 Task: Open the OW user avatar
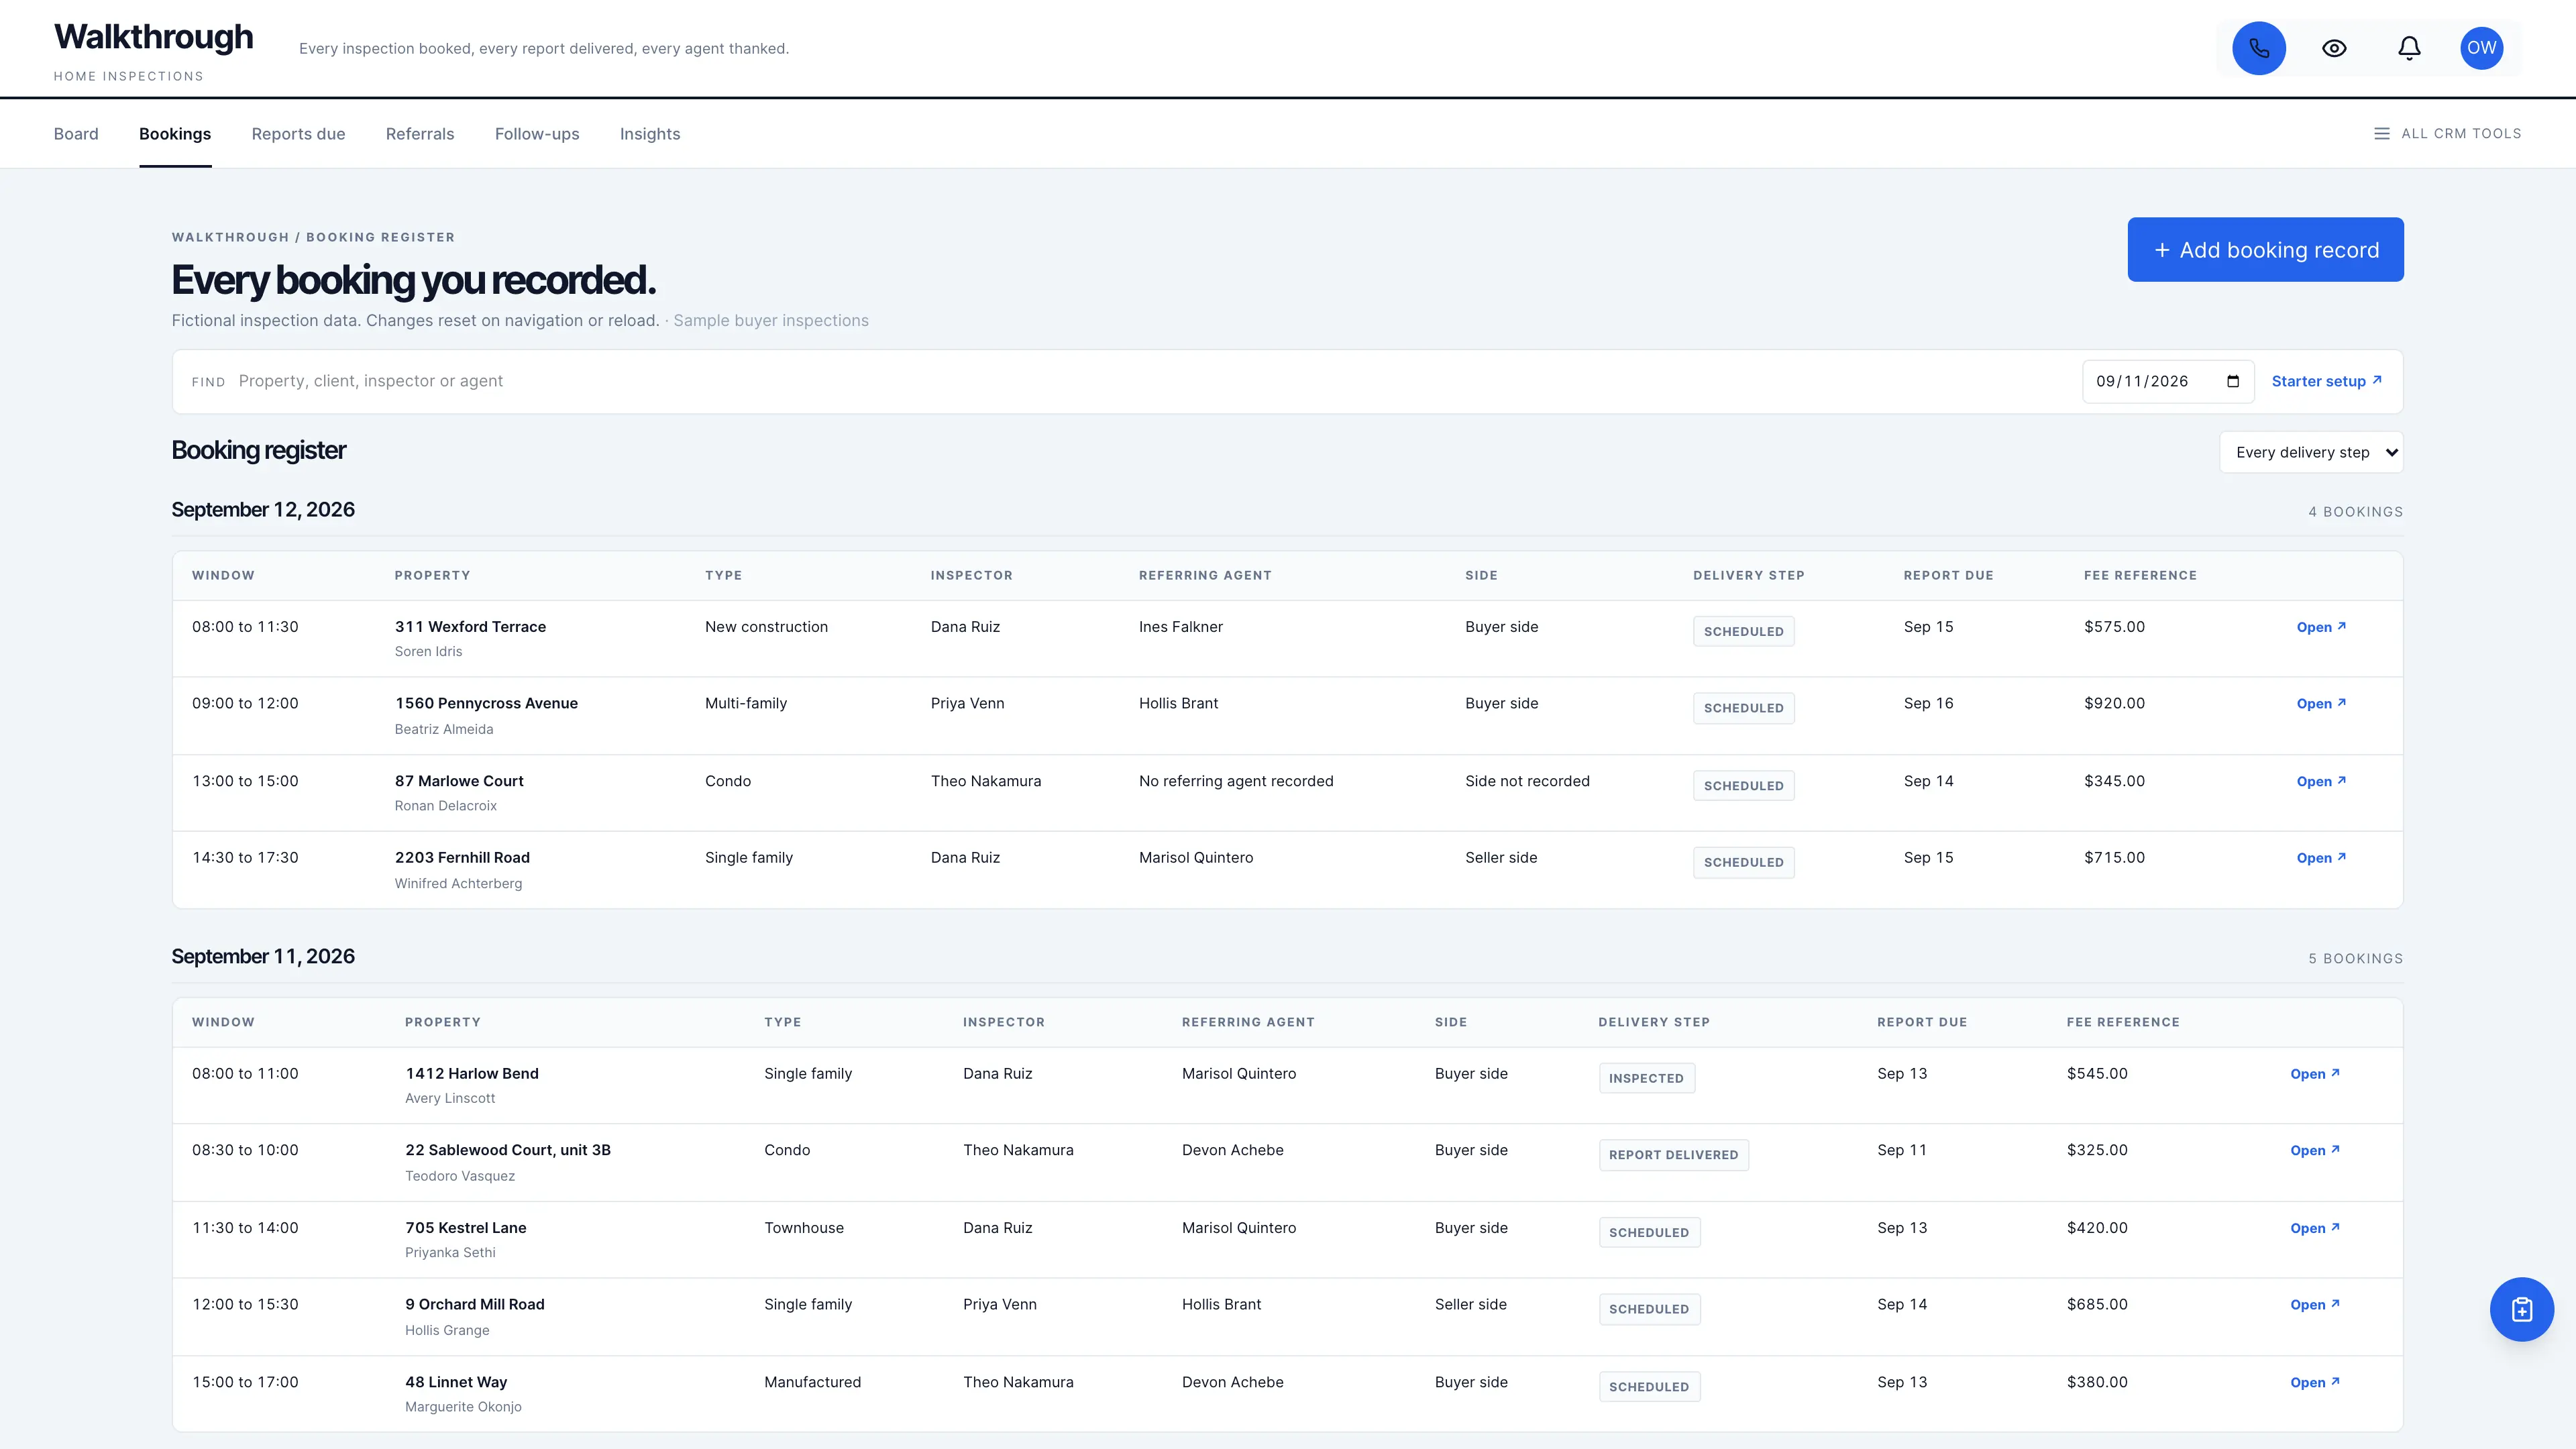pos(2481,48)
